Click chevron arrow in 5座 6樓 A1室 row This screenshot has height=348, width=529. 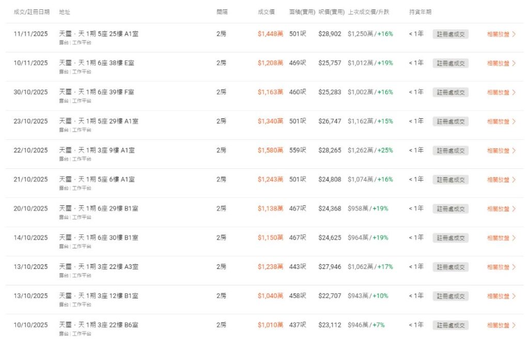[x=514, y=180]
